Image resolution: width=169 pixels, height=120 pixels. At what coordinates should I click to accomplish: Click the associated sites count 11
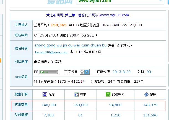point(78,52)
